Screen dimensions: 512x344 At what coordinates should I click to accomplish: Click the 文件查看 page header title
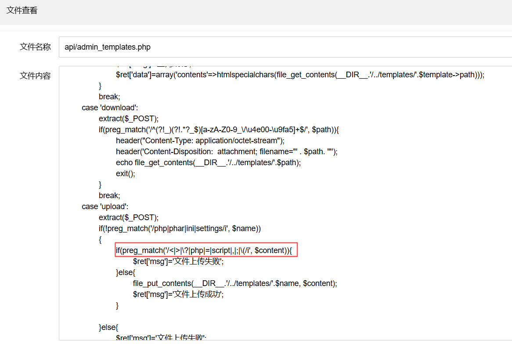tap(22, 11)
